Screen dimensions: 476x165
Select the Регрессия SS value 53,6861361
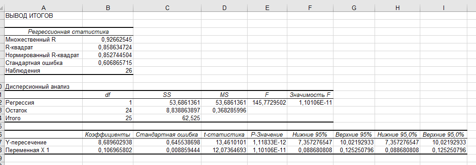click(x=167, y=102)
